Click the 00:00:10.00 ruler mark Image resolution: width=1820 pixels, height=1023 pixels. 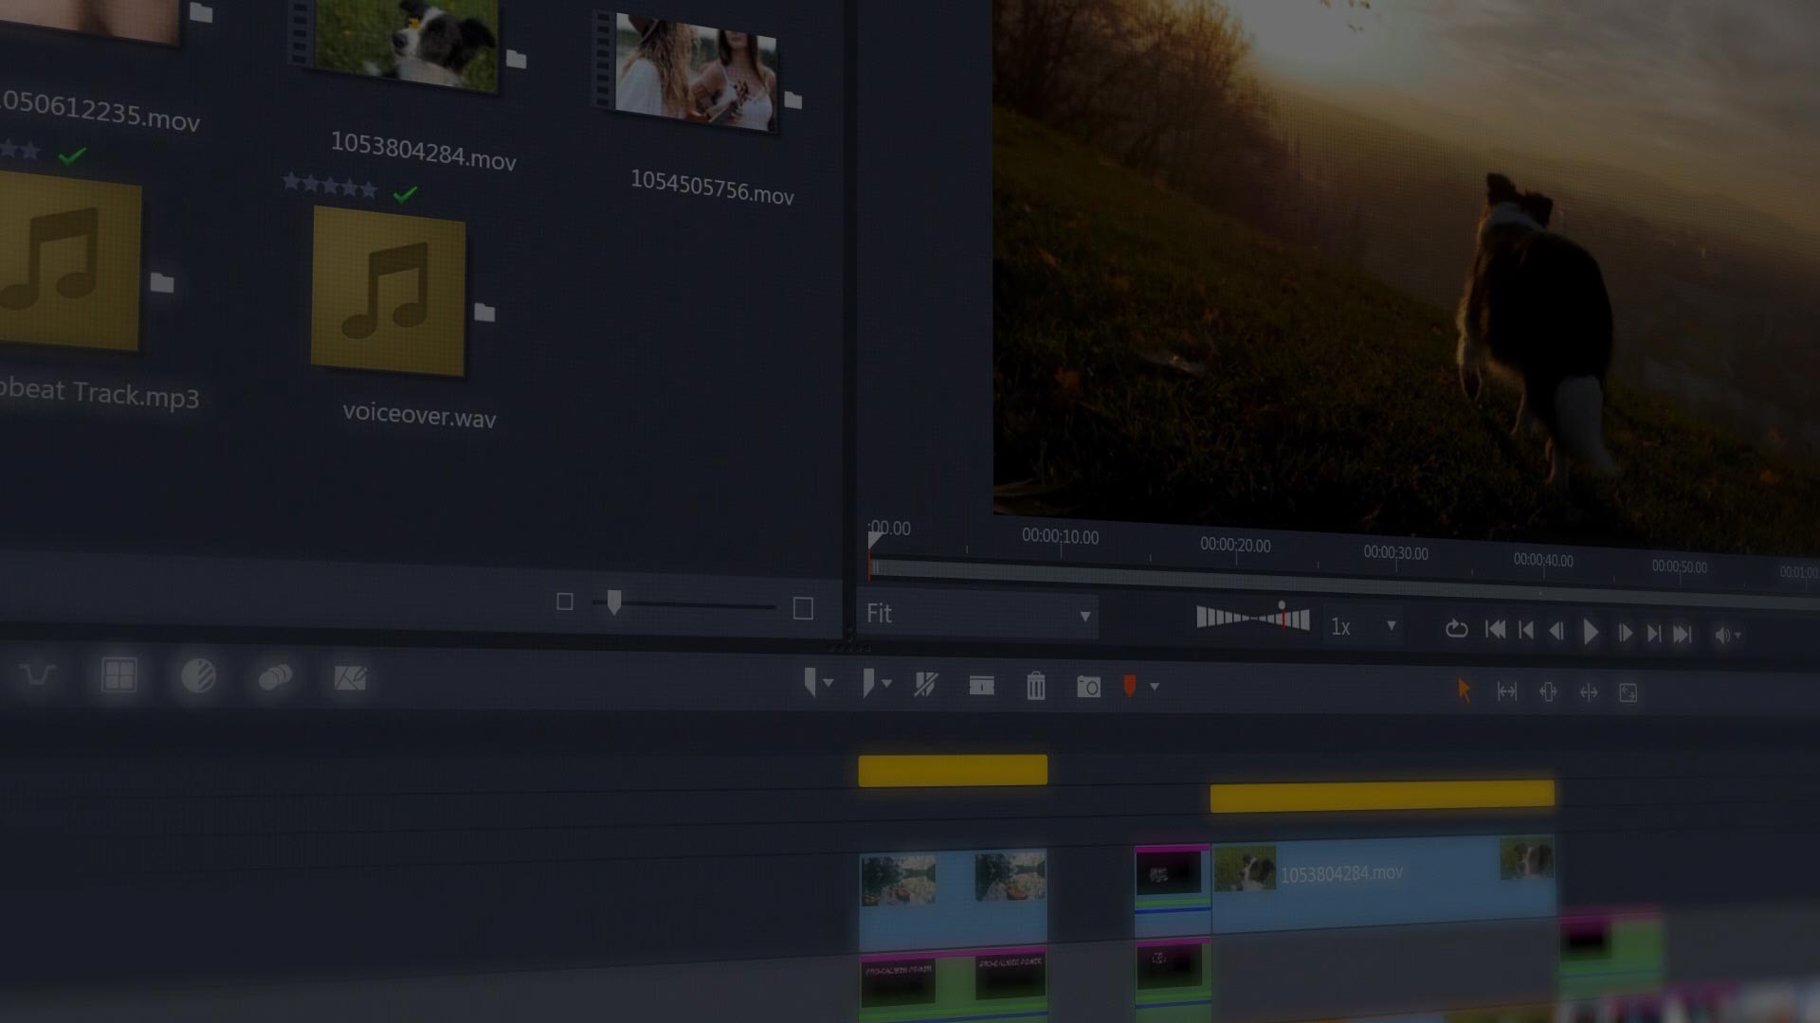1060,537
